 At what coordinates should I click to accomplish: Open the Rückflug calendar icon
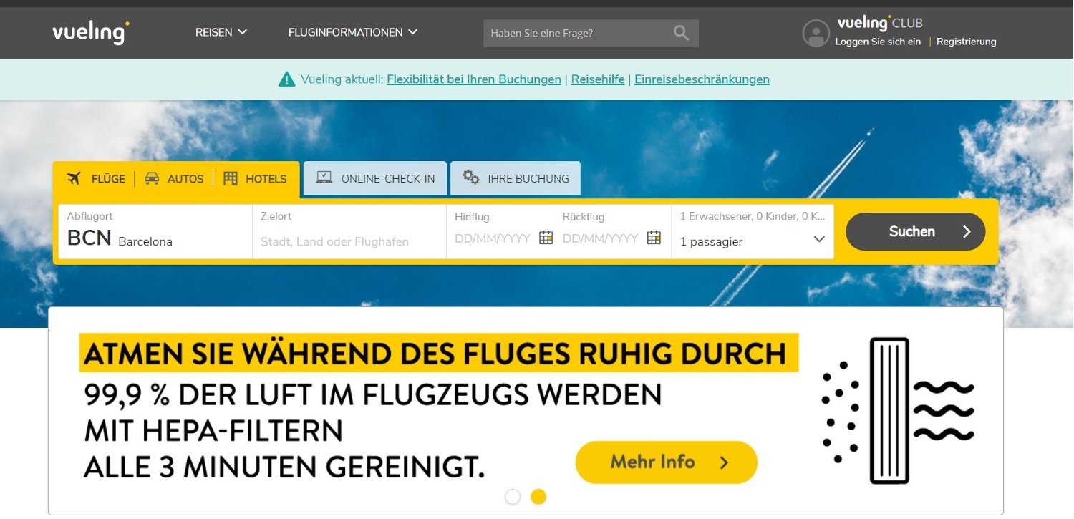(x=654, y=238)
